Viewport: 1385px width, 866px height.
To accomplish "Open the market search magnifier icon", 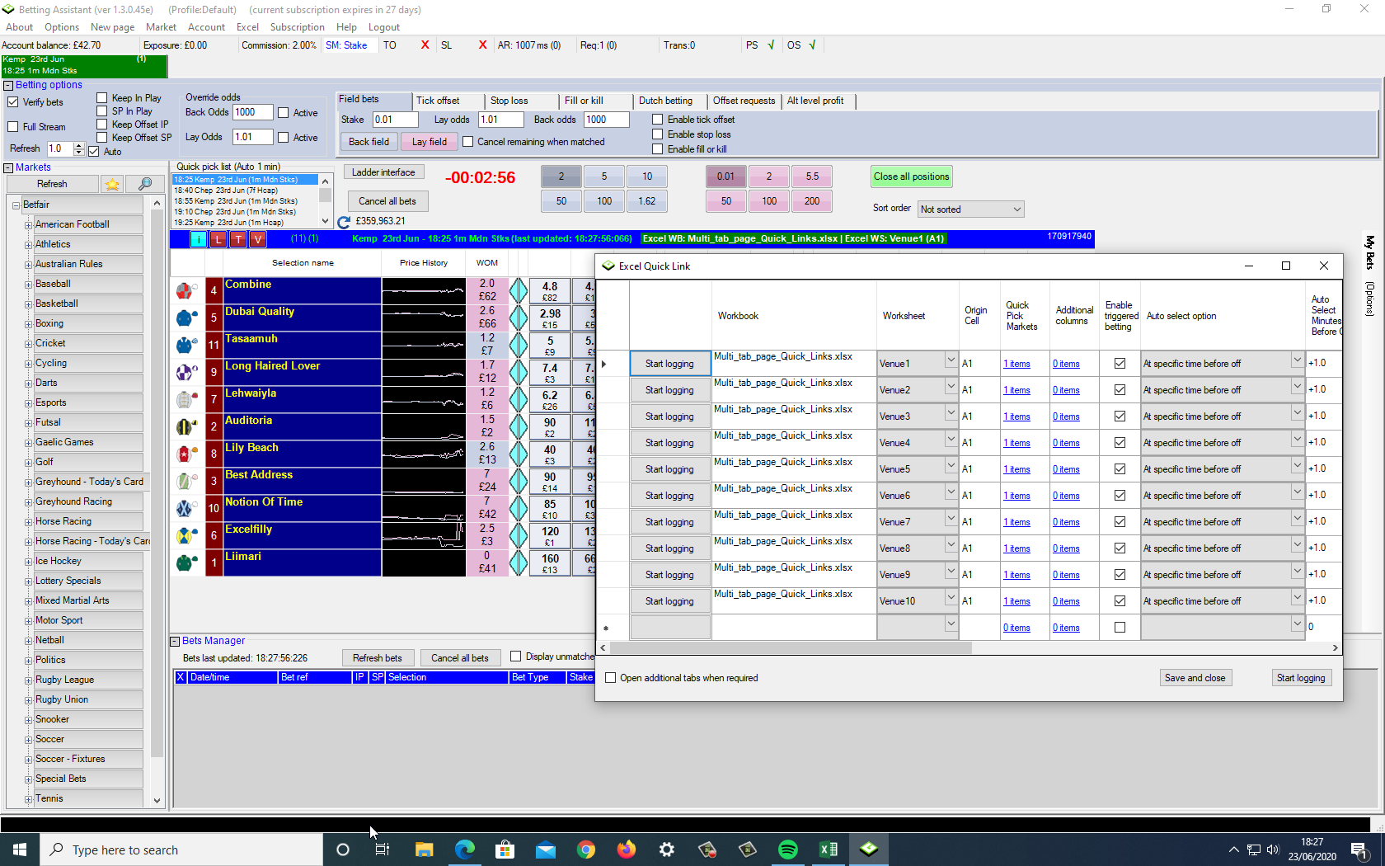I will click(145, 184).
